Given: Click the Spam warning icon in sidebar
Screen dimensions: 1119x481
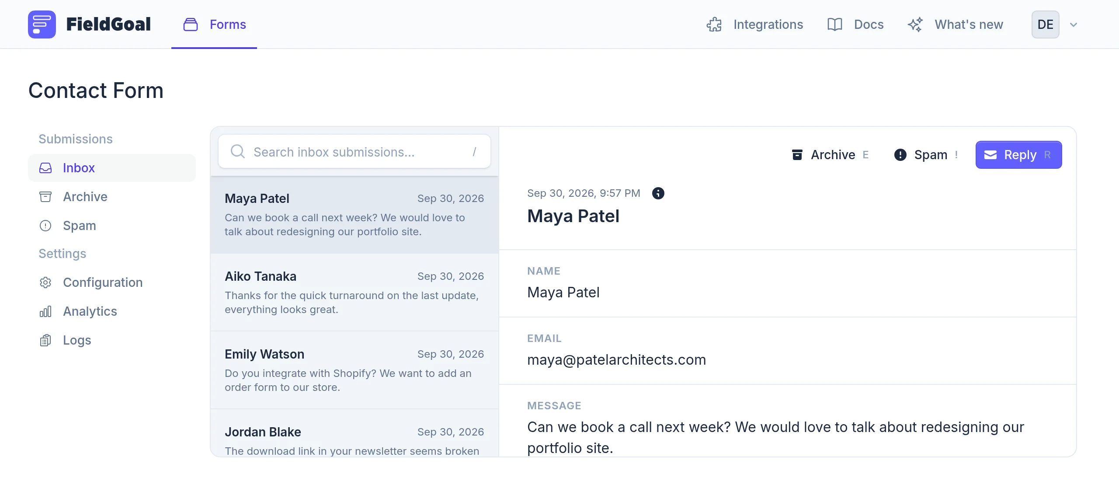Looking at the screenshot, I should pos(45,226).
